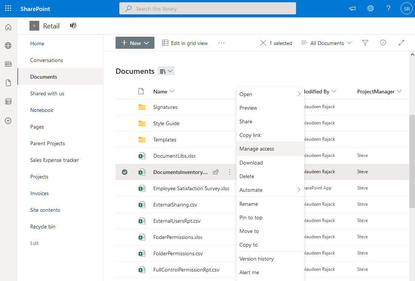Clear selection with the X near 1 selected
This screenshot has height=281, width=415.
pyautogui.click(x=263, y=43)
